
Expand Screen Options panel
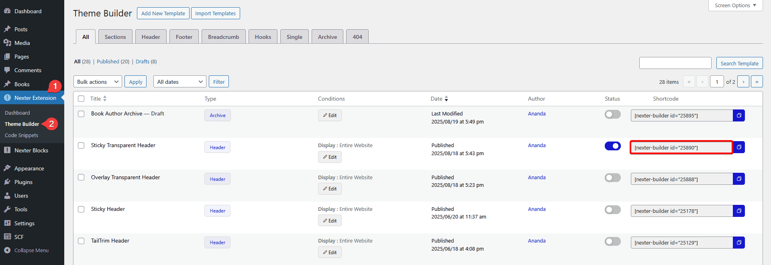pos(735,5)
